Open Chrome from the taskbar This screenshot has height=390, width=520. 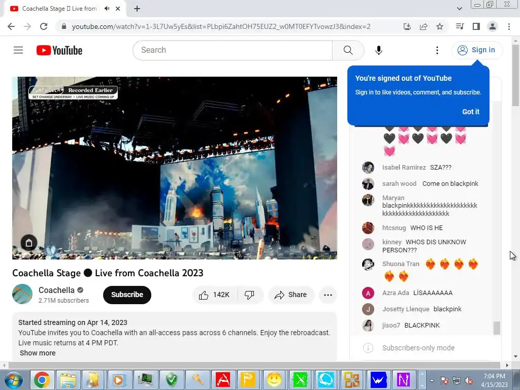click(42, 380)
